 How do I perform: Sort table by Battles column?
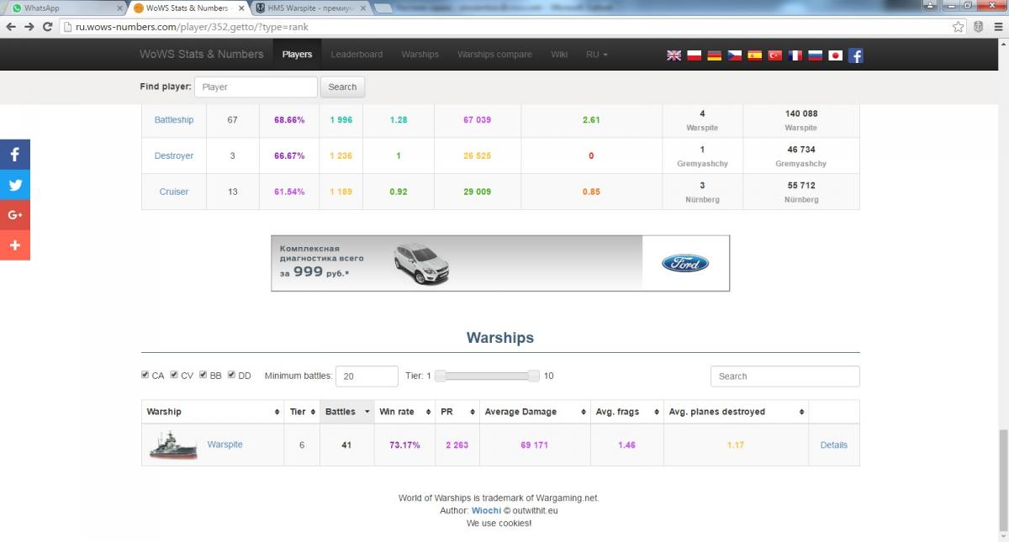pos(346,412)
